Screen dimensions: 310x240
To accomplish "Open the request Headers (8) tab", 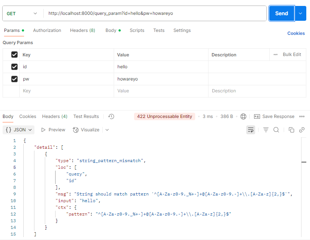I will [x=83, y=30].
